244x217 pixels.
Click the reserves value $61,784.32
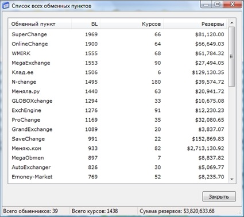tap(210, 53)
